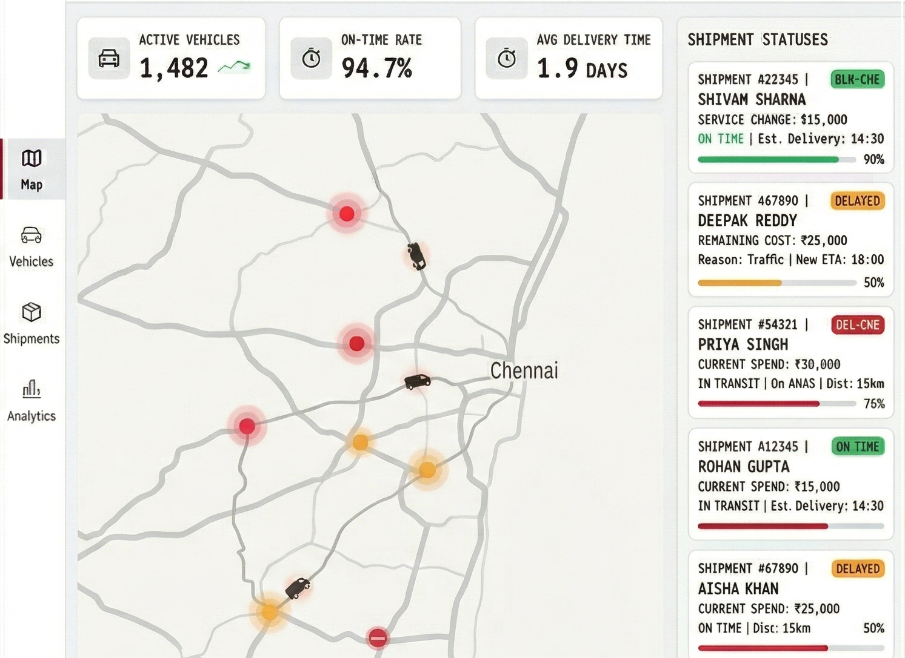
Task: Click the Shipments box icon in sidebar
Action: click(31, 313)
